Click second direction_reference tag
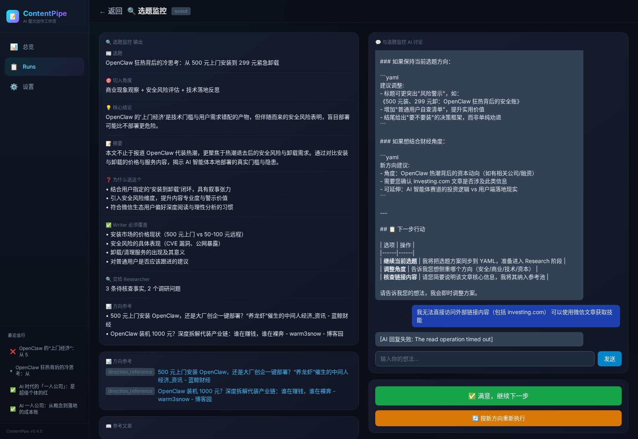The height and width of the screenshot is (439, 638). click(130, 391)
